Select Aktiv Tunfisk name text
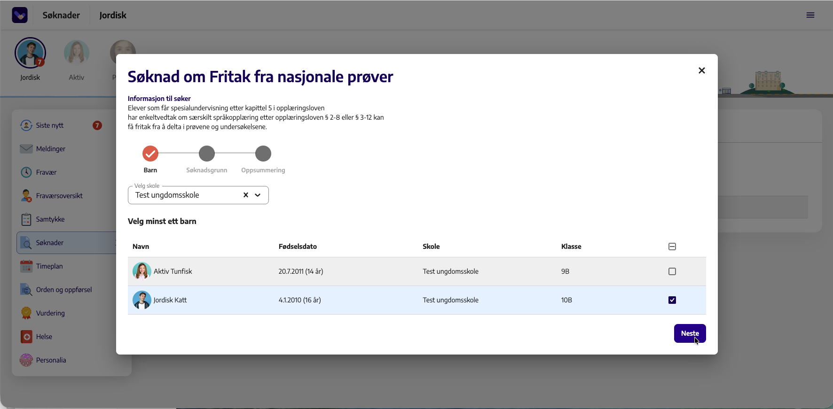Screen dimensions: 833x409 (x=173, y=271)
